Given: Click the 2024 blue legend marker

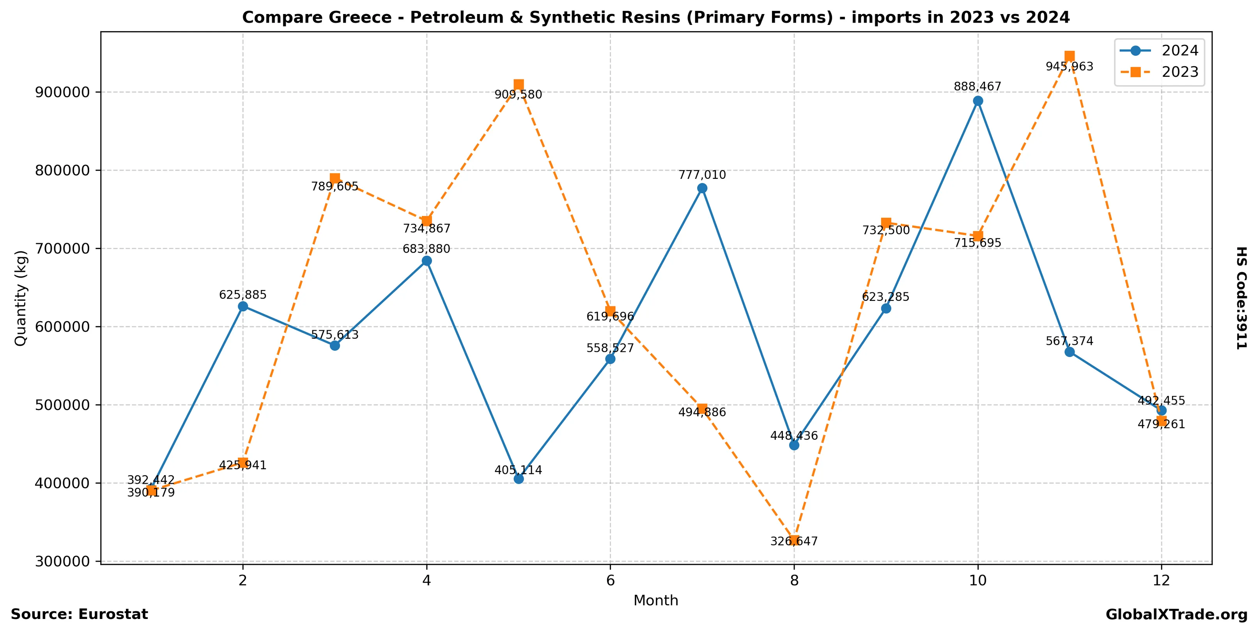Looking at the screenshot, I should 1135,50.
